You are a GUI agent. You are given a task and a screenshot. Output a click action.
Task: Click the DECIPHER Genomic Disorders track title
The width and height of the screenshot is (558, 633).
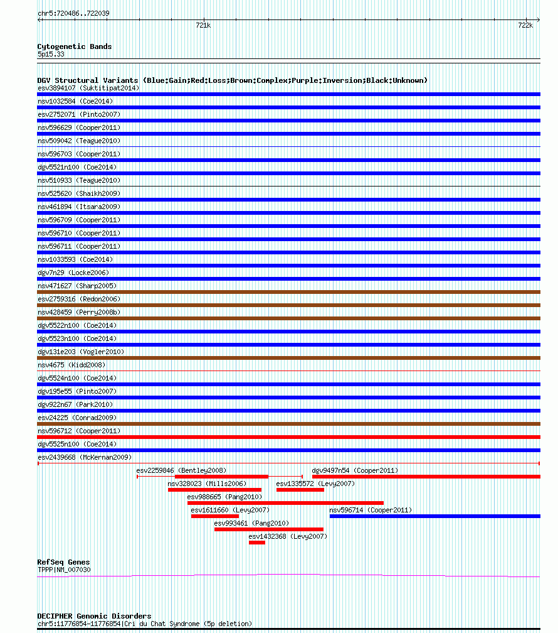coord(94,616)
